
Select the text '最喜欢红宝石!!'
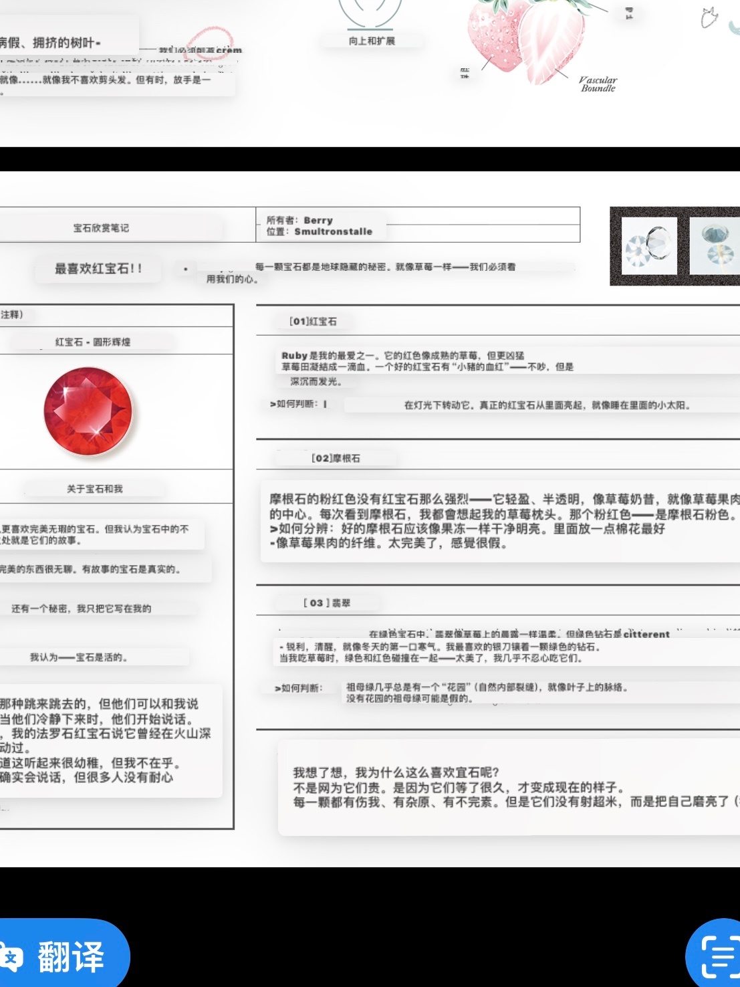point(98,269)
